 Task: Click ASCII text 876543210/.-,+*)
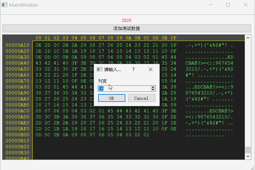[x=209, y=93]
